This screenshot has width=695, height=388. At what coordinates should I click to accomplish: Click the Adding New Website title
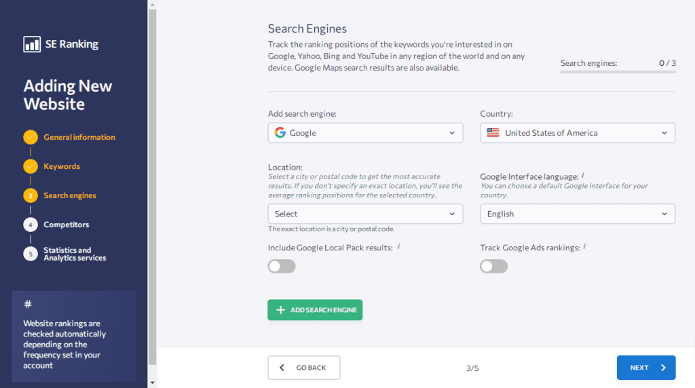[x=68, y=95]
